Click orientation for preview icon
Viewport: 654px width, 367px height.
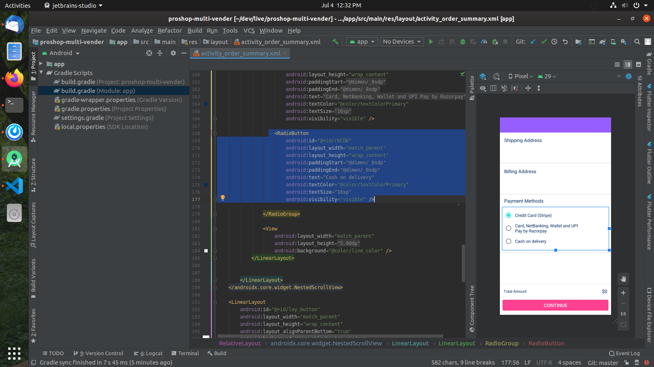(x=496, y=76)
